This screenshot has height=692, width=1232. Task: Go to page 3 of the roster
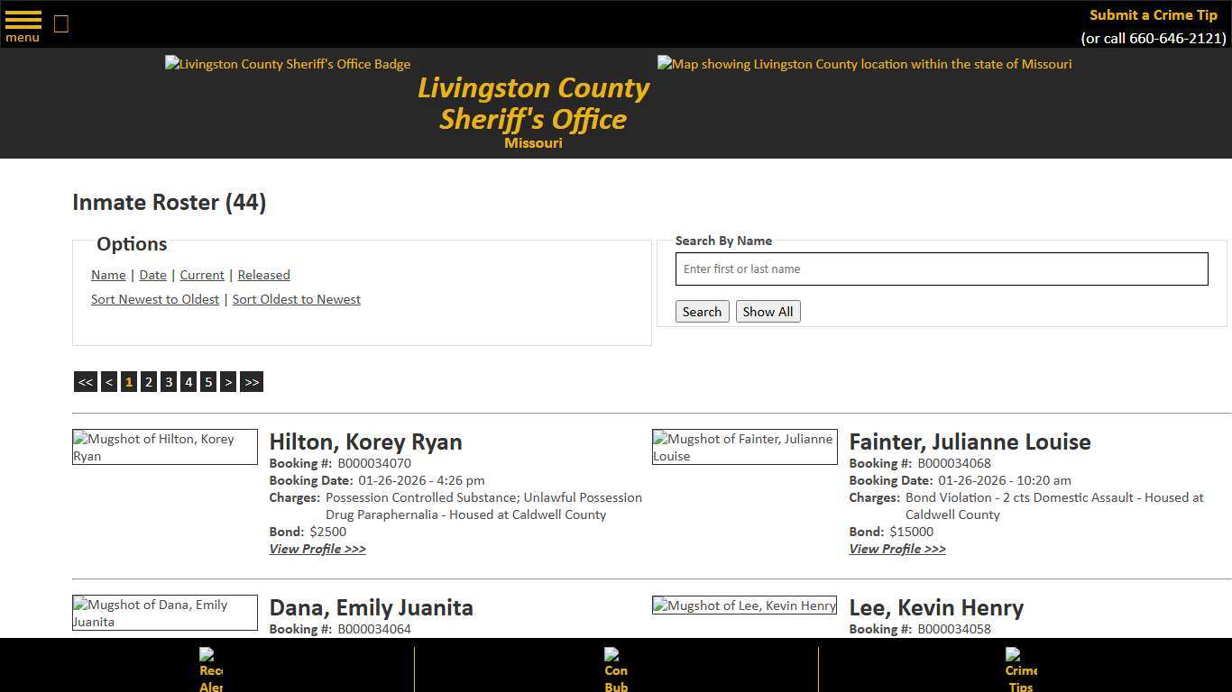point(168,381)
